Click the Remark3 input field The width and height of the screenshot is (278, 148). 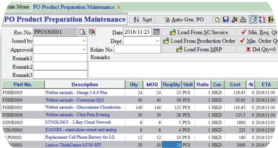[60, 75]
